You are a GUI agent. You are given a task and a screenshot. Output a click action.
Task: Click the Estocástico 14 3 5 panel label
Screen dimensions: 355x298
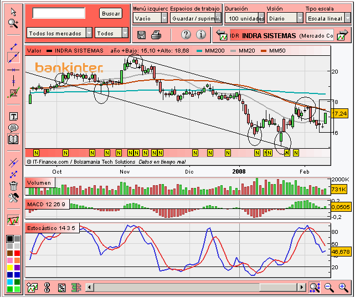click(52, 228)
